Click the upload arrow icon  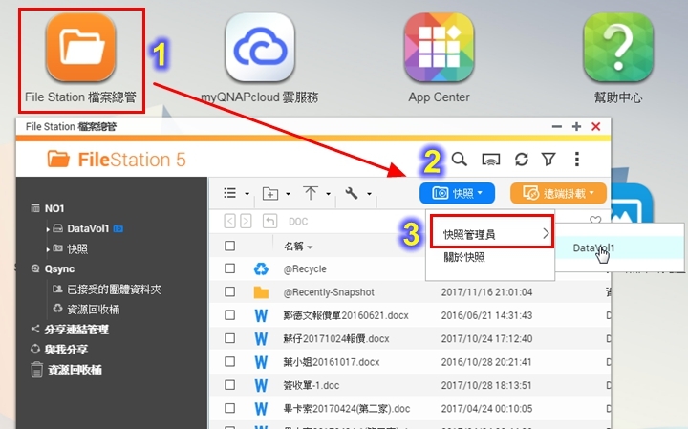pyautogui.click(x=311, y=193)
